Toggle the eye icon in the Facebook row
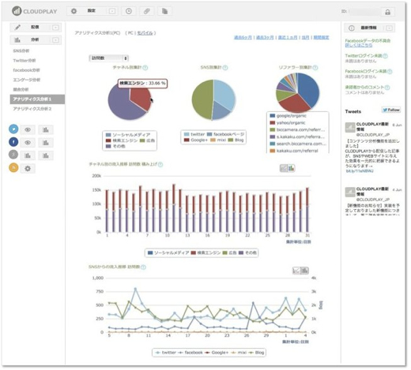The height and width of the screenshot is (370, 411). (28, 143)
